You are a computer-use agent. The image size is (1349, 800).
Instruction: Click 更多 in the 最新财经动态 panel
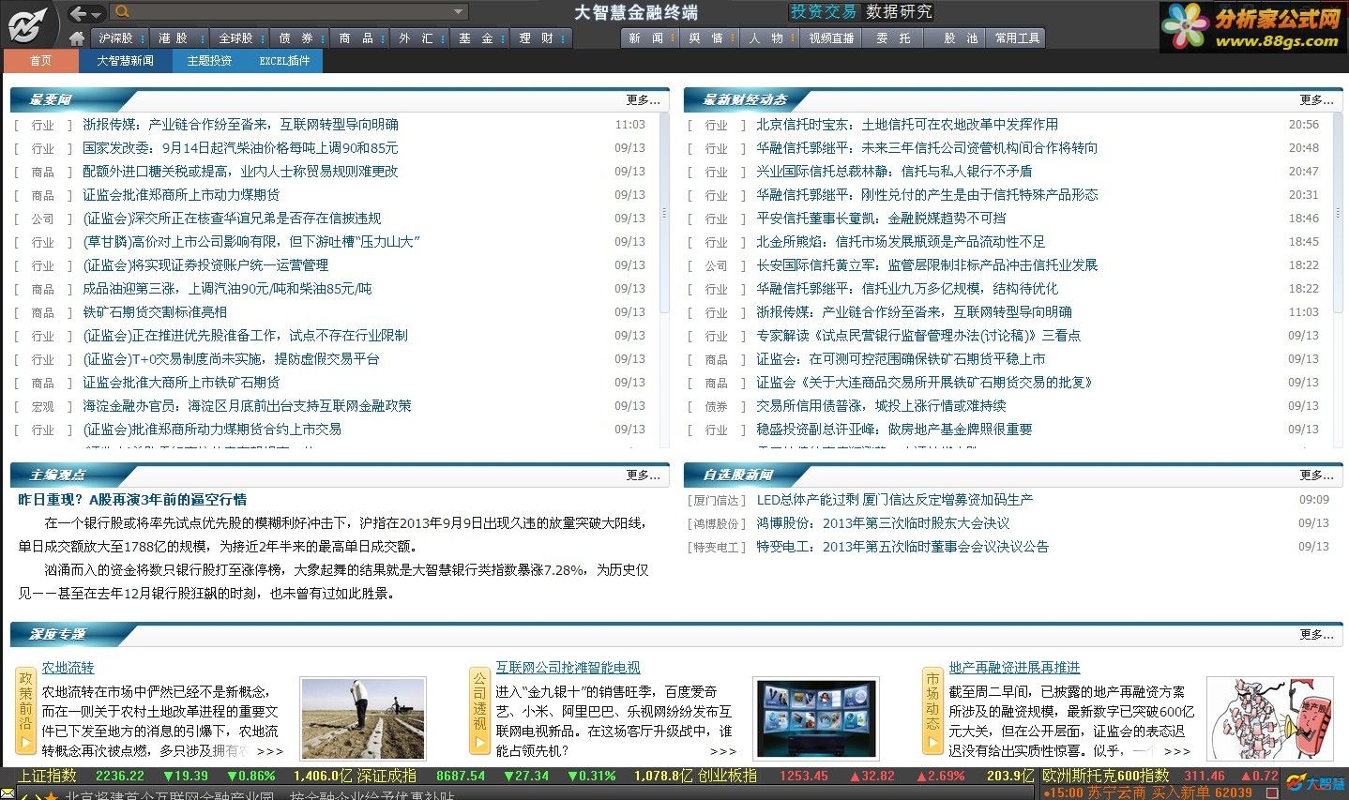point(1317,99)
